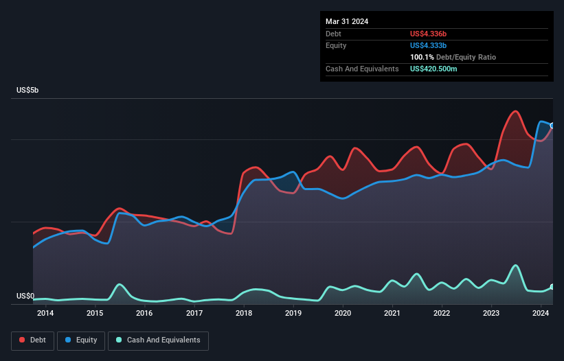The width and height of the screenshot is (564, 361).
Task: Click the 2017 x-axis label
Action: [x=194, y=313]
